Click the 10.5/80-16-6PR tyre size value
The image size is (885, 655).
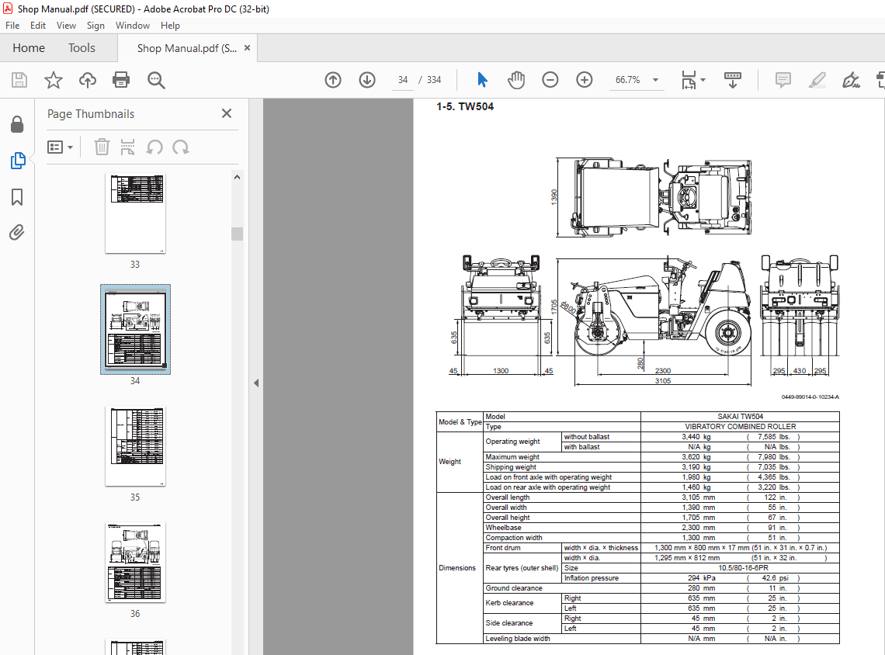(x=744, y=568)
